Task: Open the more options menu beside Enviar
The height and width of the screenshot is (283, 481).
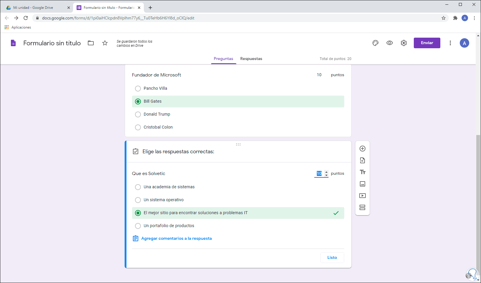Action: pyautogui.click(x=450, y=43)
